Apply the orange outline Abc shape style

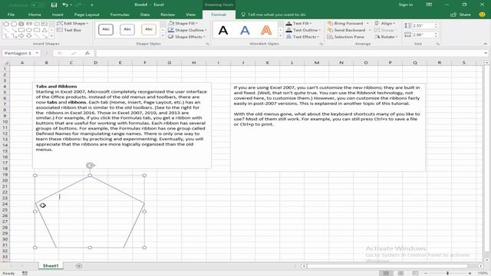pos(149,30)
